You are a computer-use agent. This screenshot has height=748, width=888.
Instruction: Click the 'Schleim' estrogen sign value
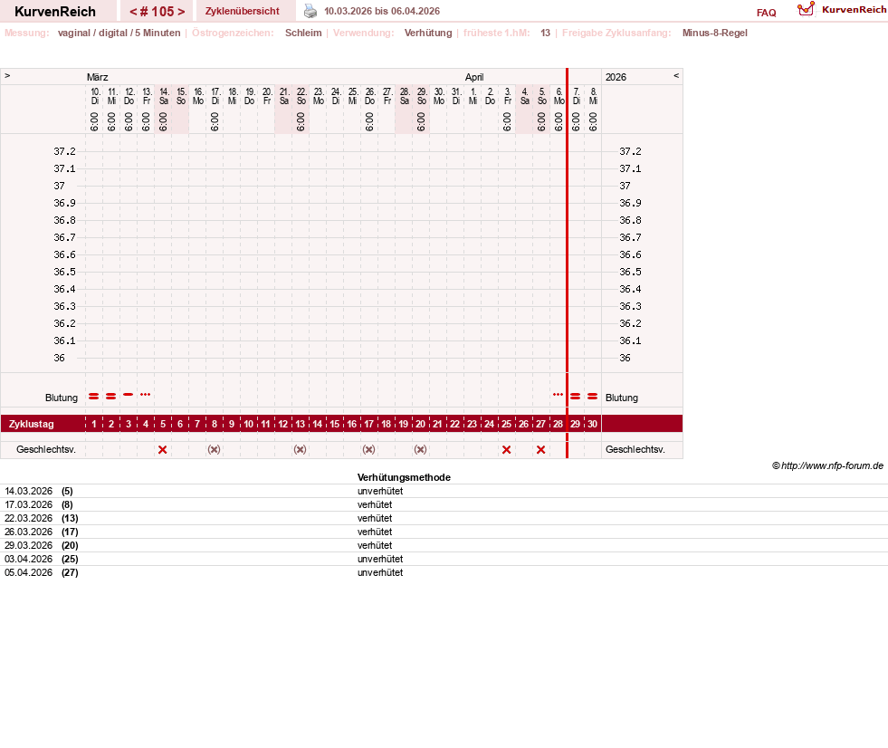pos(303,33)
